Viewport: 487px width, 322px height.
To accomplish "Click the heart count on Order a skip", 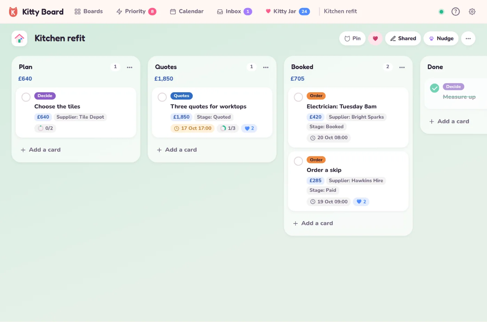I will pyautogui.click(x=361, y=202).
